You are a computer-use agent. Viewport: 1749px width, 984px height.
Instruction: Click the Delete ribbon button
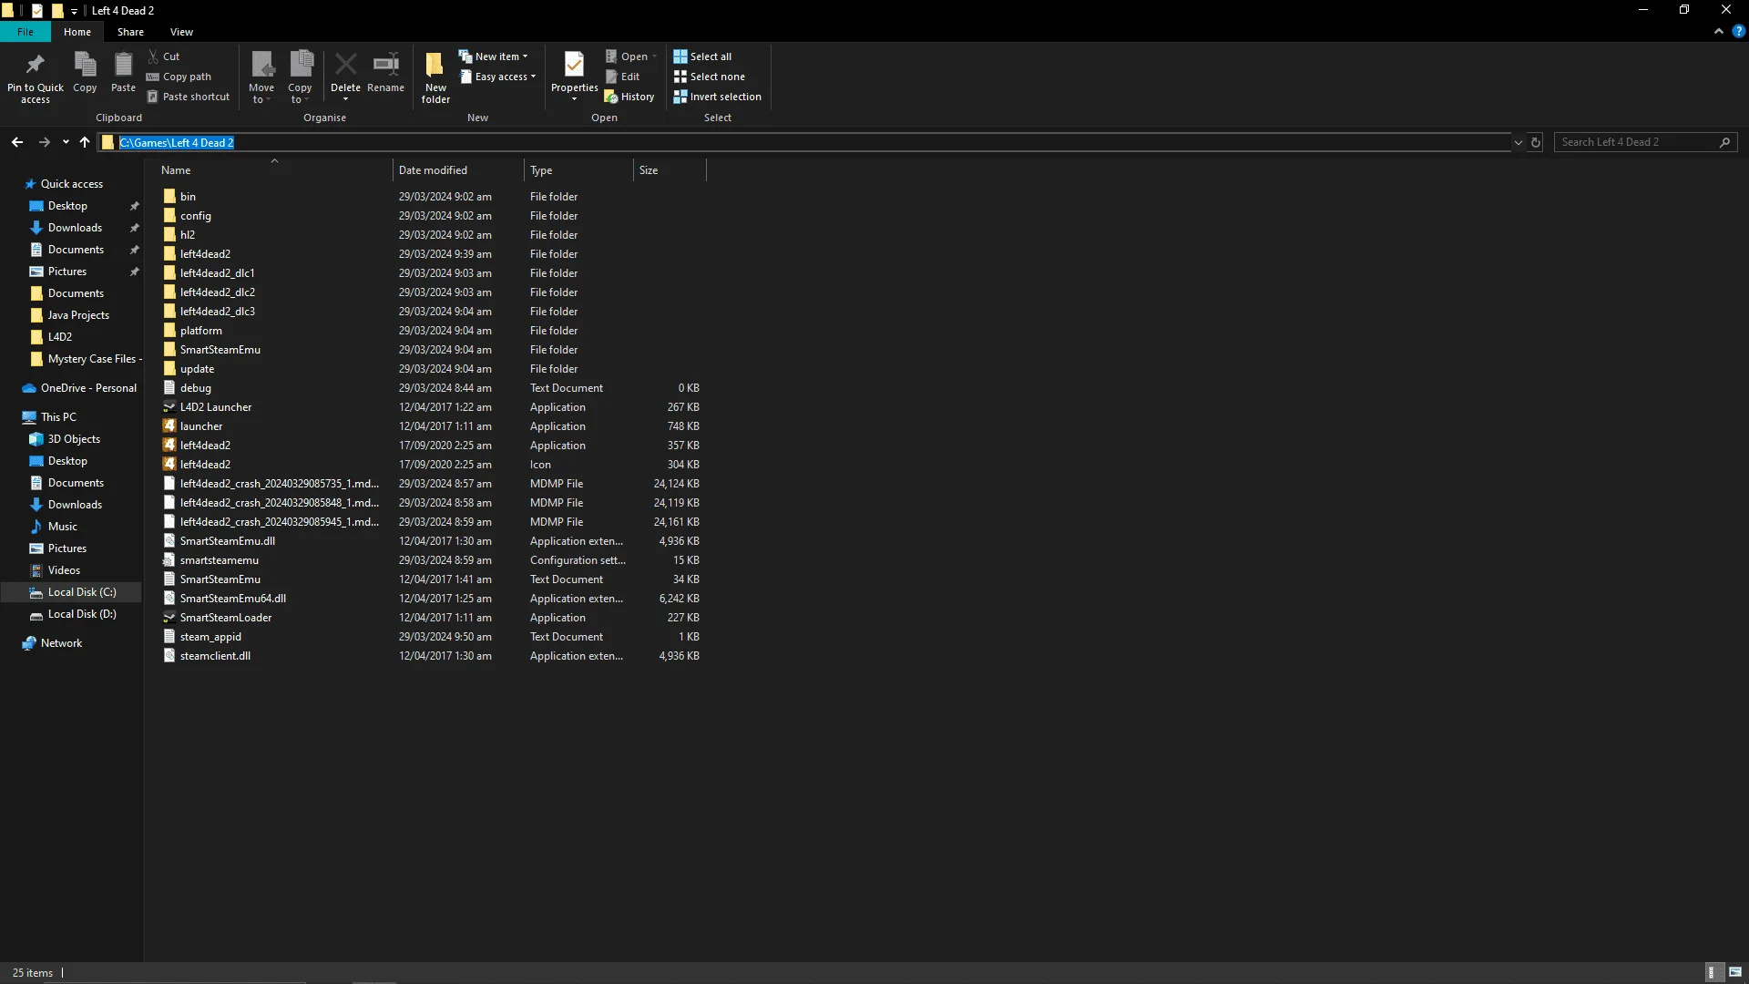(345, 77)
